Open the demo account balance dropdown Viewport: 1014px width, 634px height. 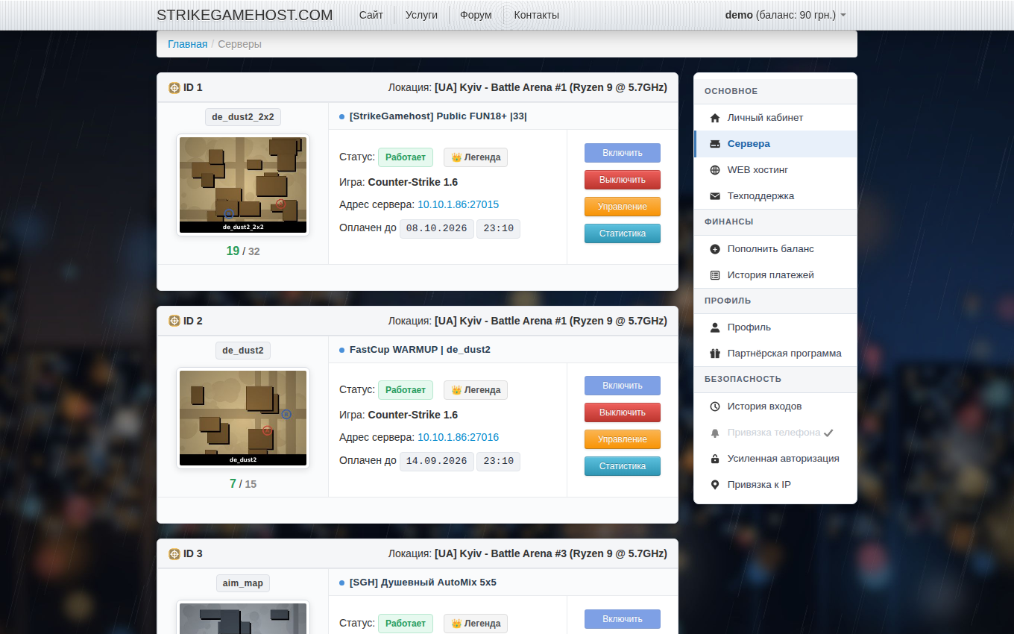click(785, 15)
